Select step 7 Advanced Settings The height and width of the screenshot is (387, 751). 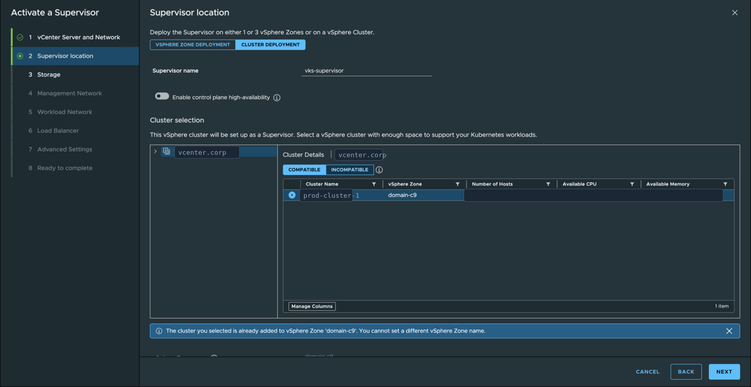point(75,149)
